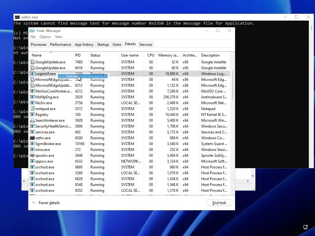Click the Notepad description cell
This screenshot has width=315, height=236.
208,108
